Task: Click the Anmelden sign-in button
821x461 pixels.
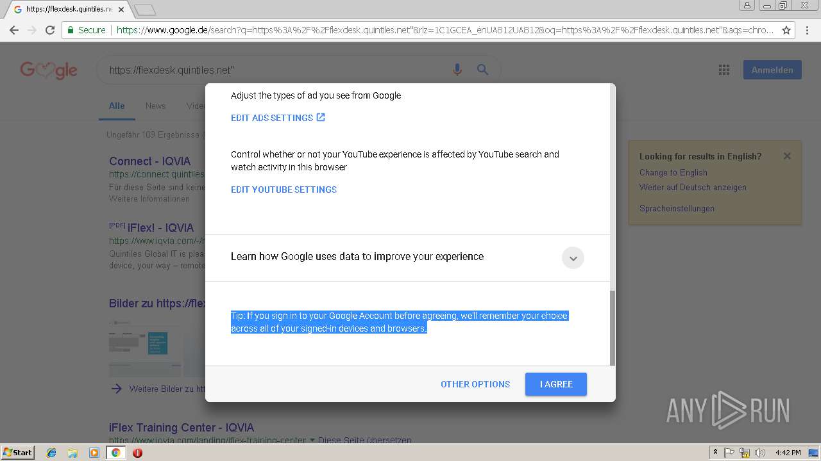Action: pos(772,70)
